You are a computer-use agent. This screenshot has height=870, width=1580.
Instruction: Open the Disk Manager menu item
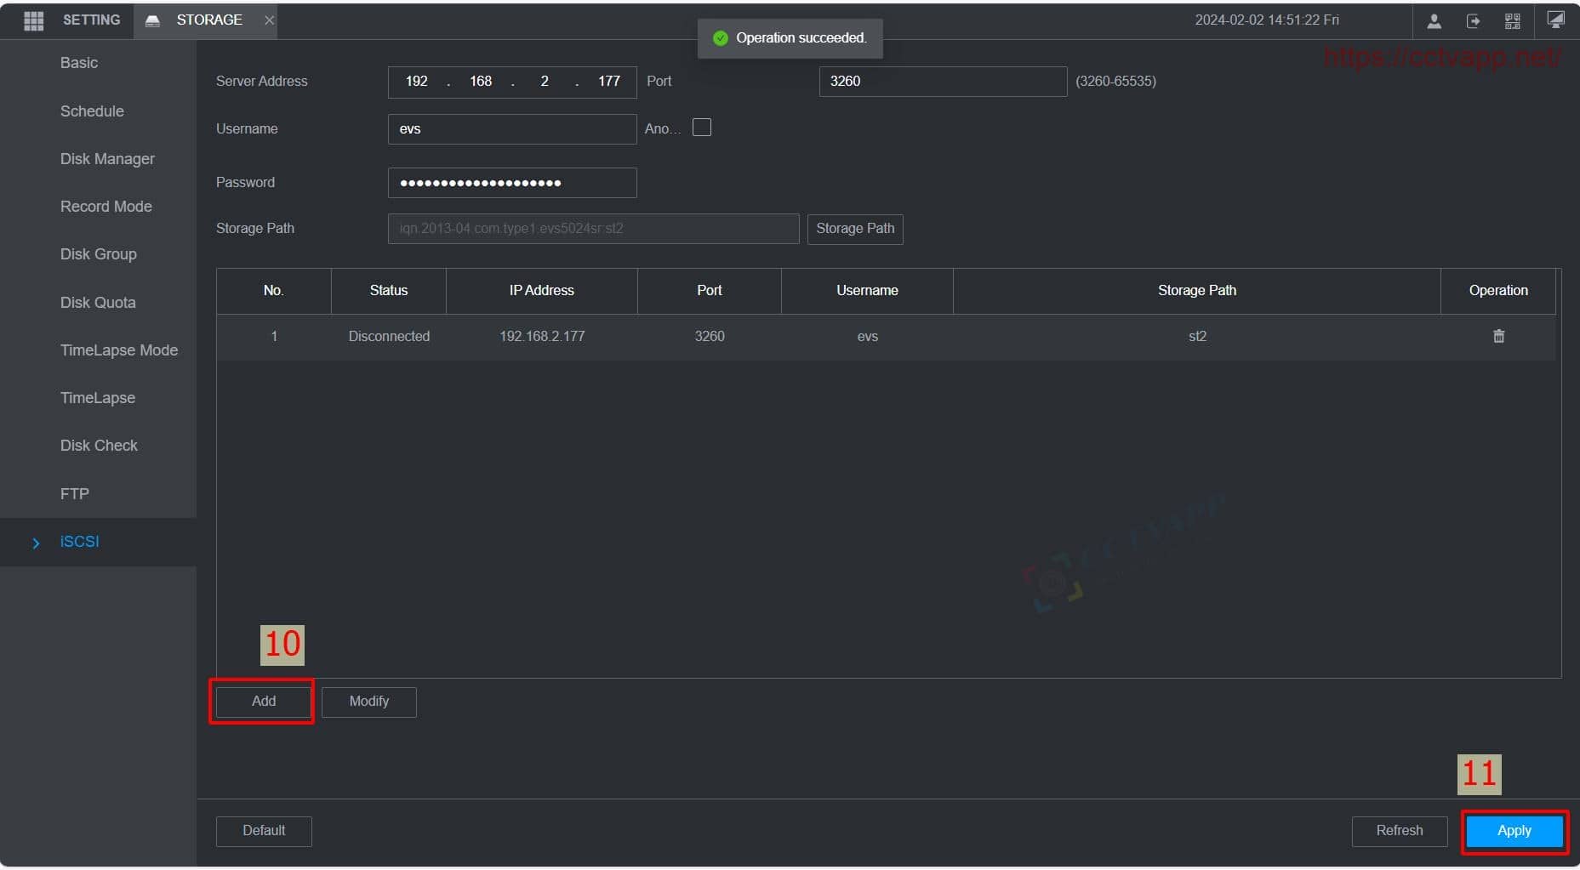pyautogui.click(x=107, y=159)
